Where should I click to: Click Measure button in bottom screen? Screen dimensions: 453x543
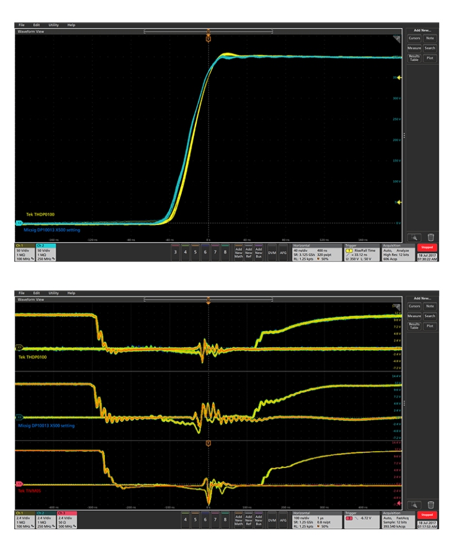point(414,316)
